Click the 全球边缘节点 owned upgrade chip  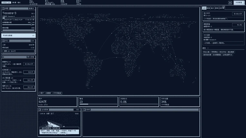pyautogui.click(x=227, y=55)
